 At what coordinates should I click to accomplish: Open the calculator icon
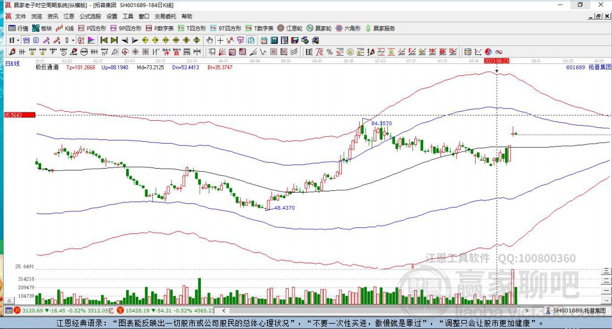point(274,40)
